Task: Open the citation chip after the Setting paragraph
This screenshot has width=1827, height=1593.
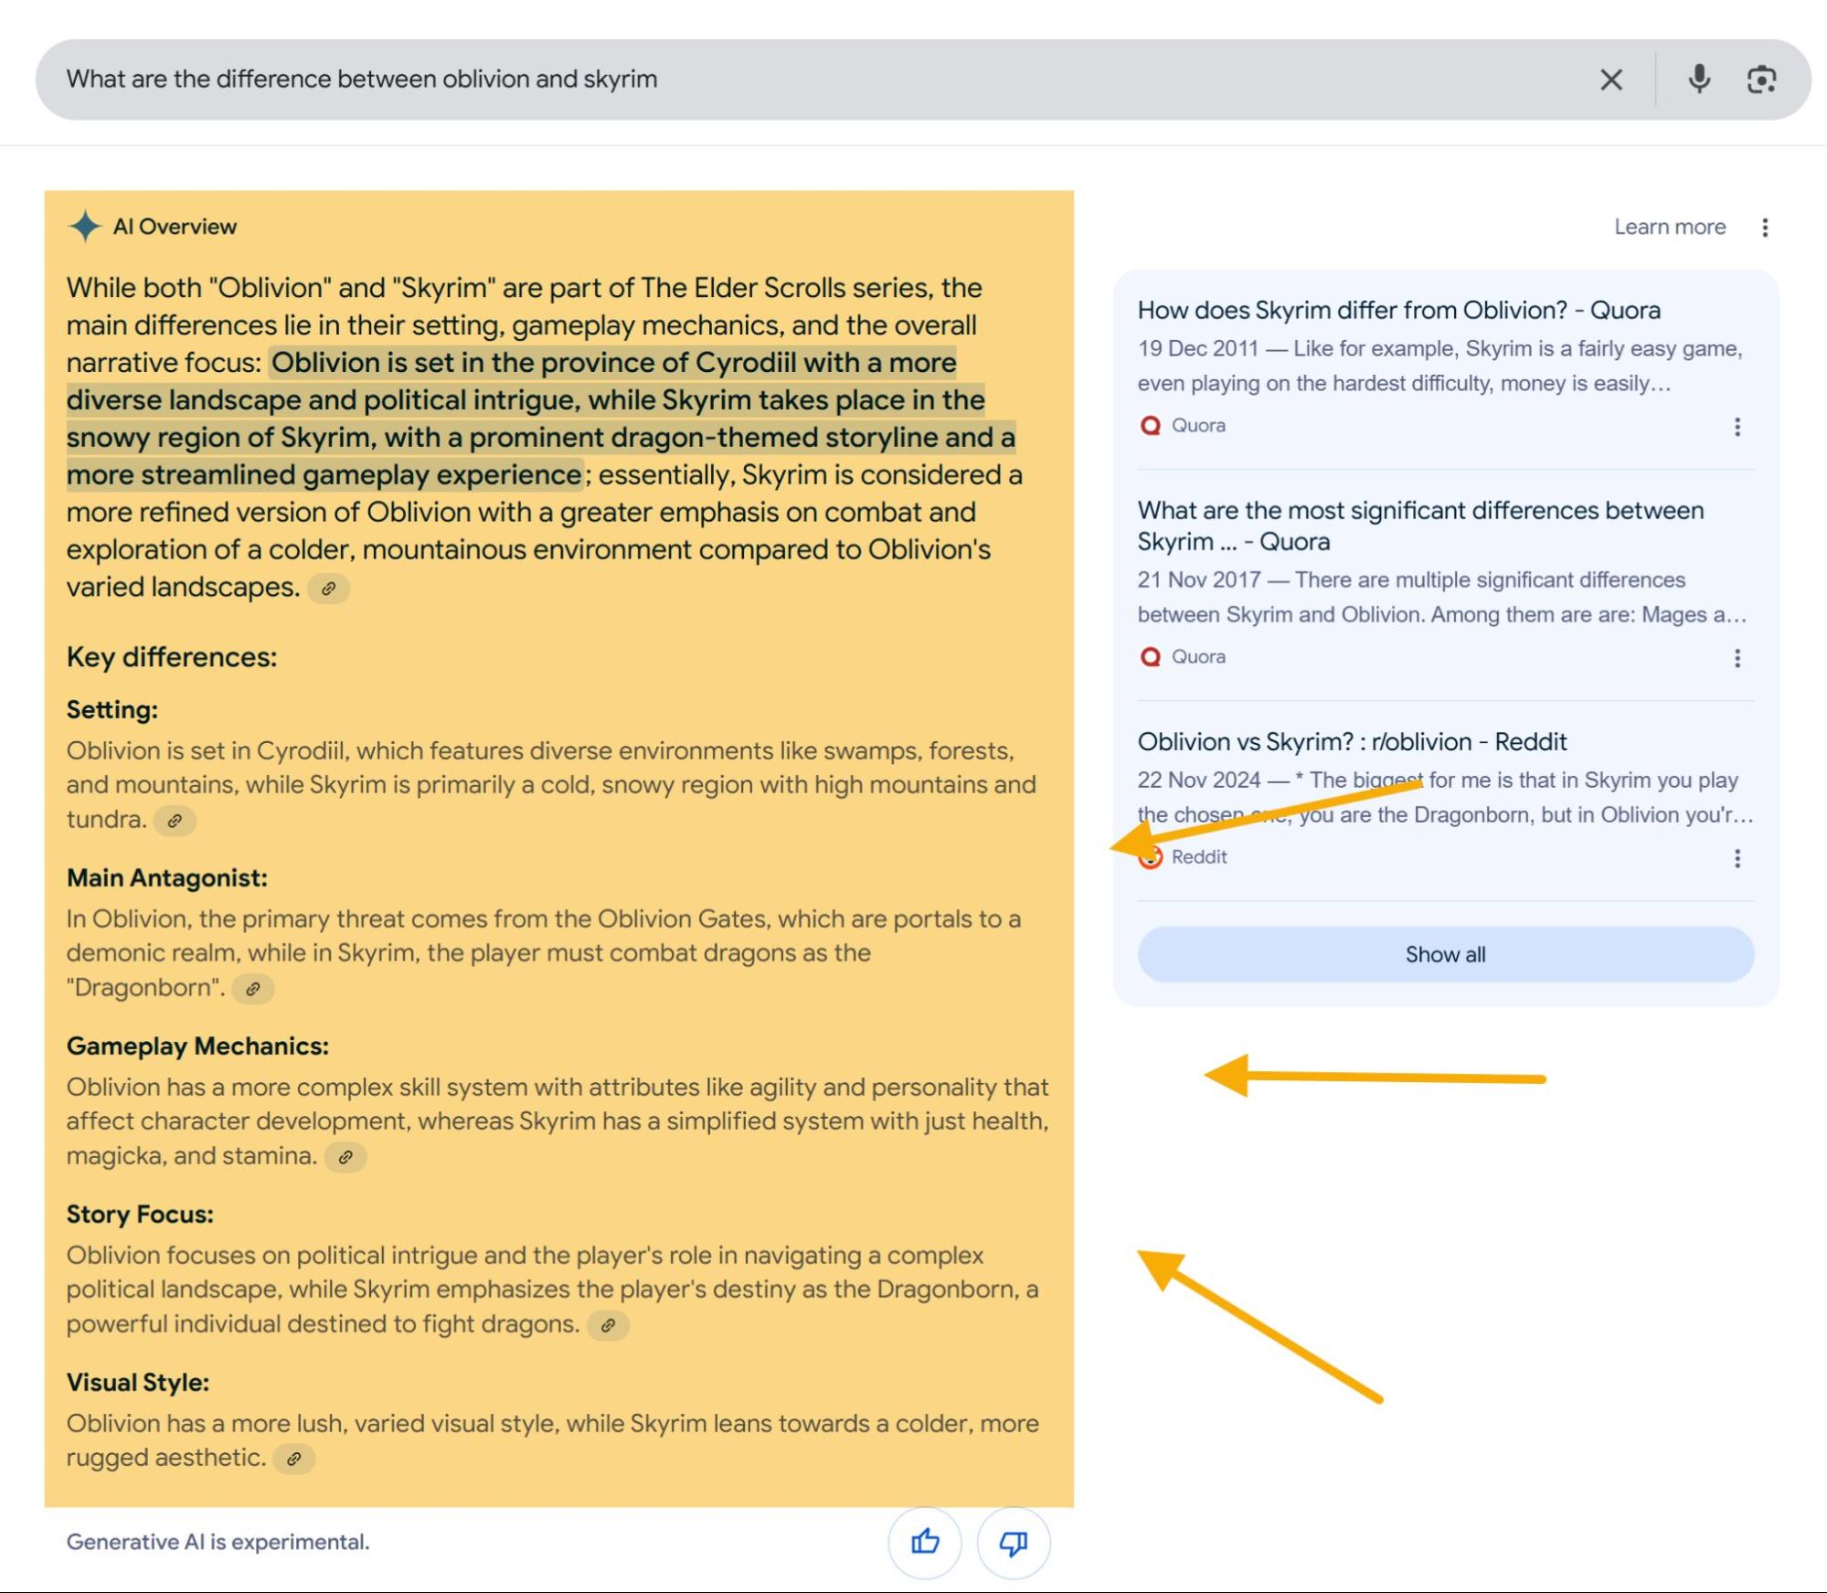Action: [x=175, y=821]
